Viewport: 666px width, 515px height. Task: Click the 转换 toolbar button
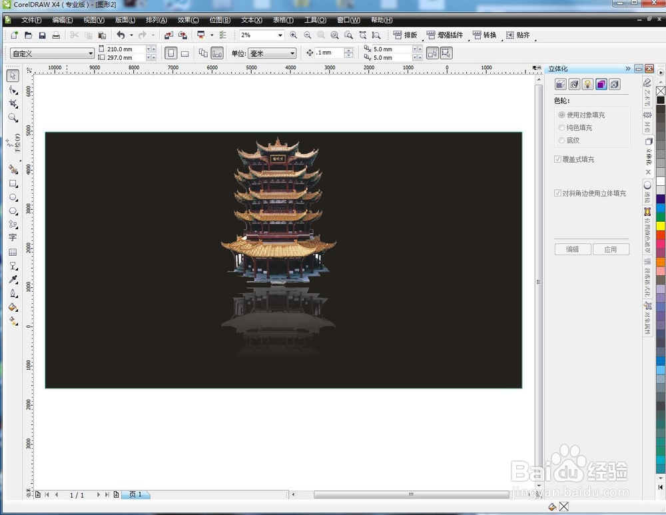point(484,35)
